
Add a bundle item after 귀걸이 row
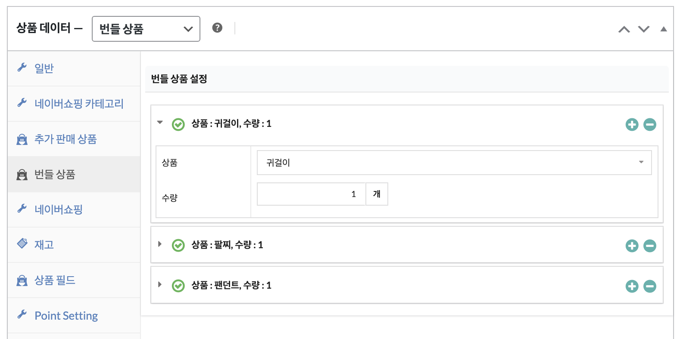coord(632,125)
